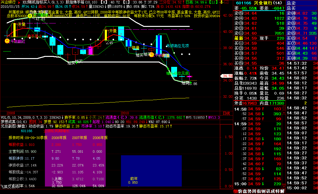
Task: Click the 吊颈高位见顶 signal label
Action: coord(178,46)
